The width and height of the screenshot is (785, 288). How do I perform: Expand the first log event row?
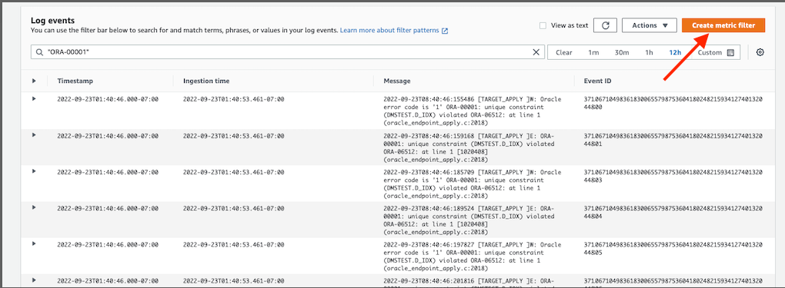[34, 99]
